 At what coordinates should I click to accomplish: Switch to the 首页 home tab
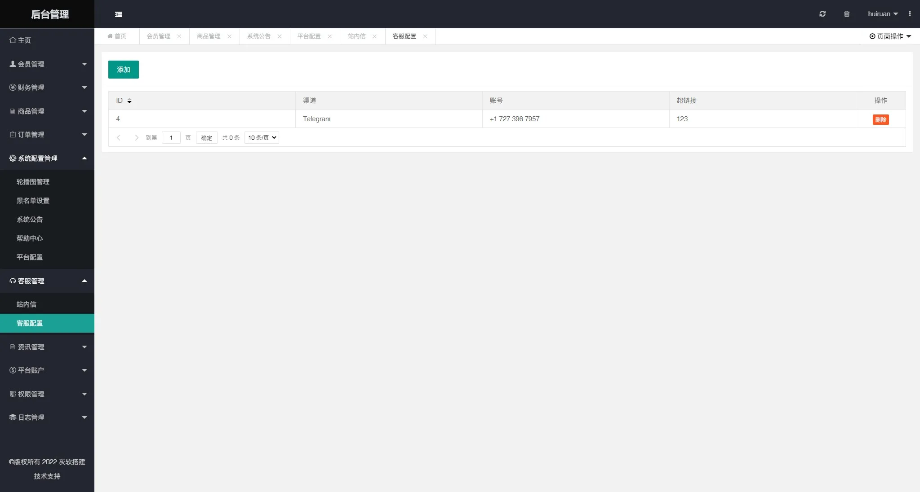coord(117,36)
